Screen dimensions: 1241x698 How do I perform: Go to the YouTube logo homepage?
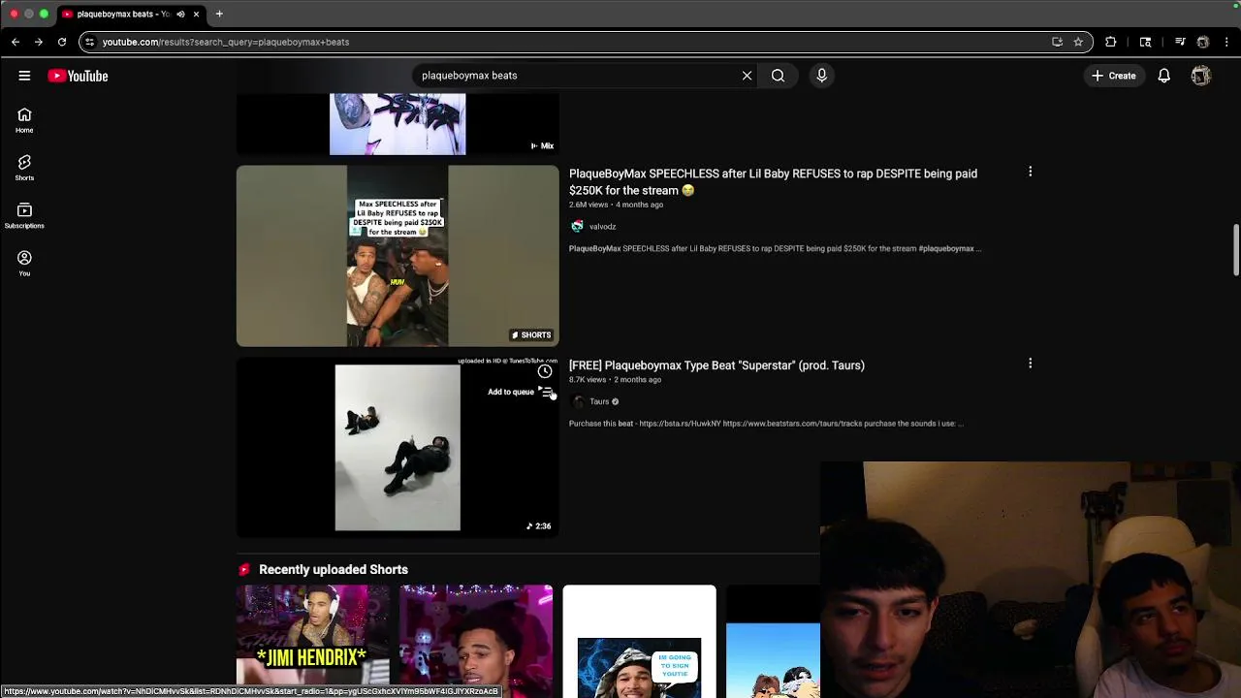click(x=78, y=76)
